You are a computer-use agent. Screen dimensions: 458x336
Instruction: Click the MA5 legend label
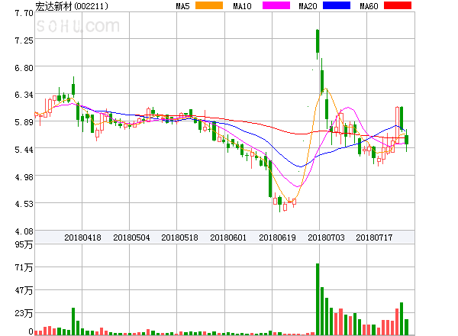click(183, 6)
